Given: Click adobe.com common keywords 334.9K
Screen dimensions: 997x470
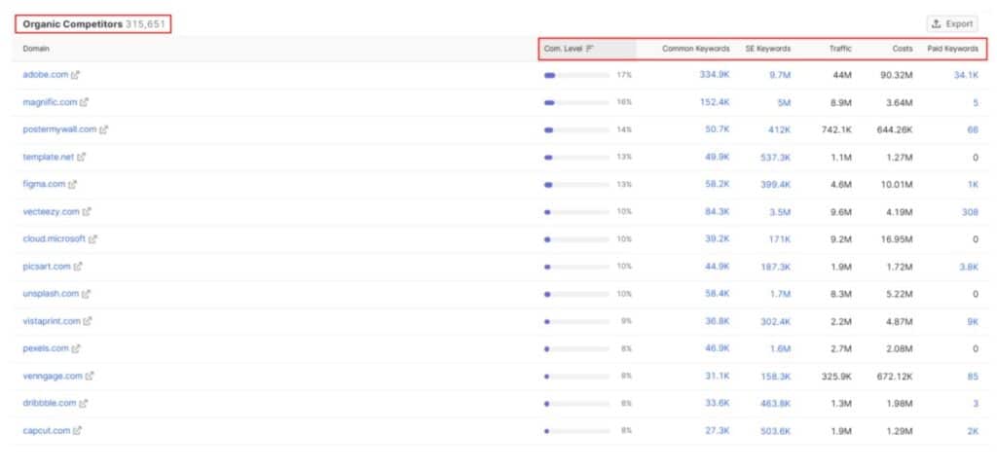Looking at the screenshot, I should [715, 74].
